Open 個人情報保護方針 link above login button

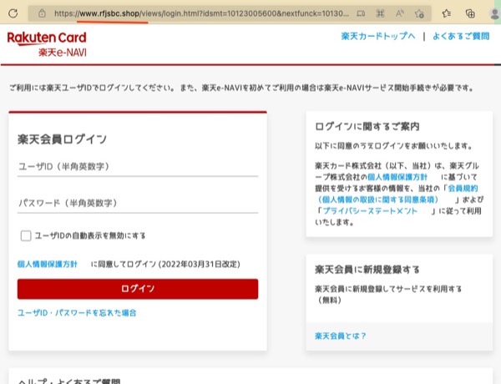(x=48, y=264)
